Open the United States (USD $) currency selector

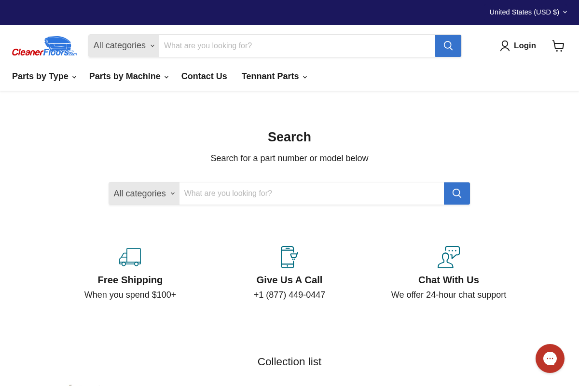(x=528, y=12)
